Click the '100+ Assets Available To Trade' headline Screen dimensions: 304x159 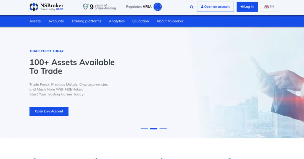pos(72,66)
